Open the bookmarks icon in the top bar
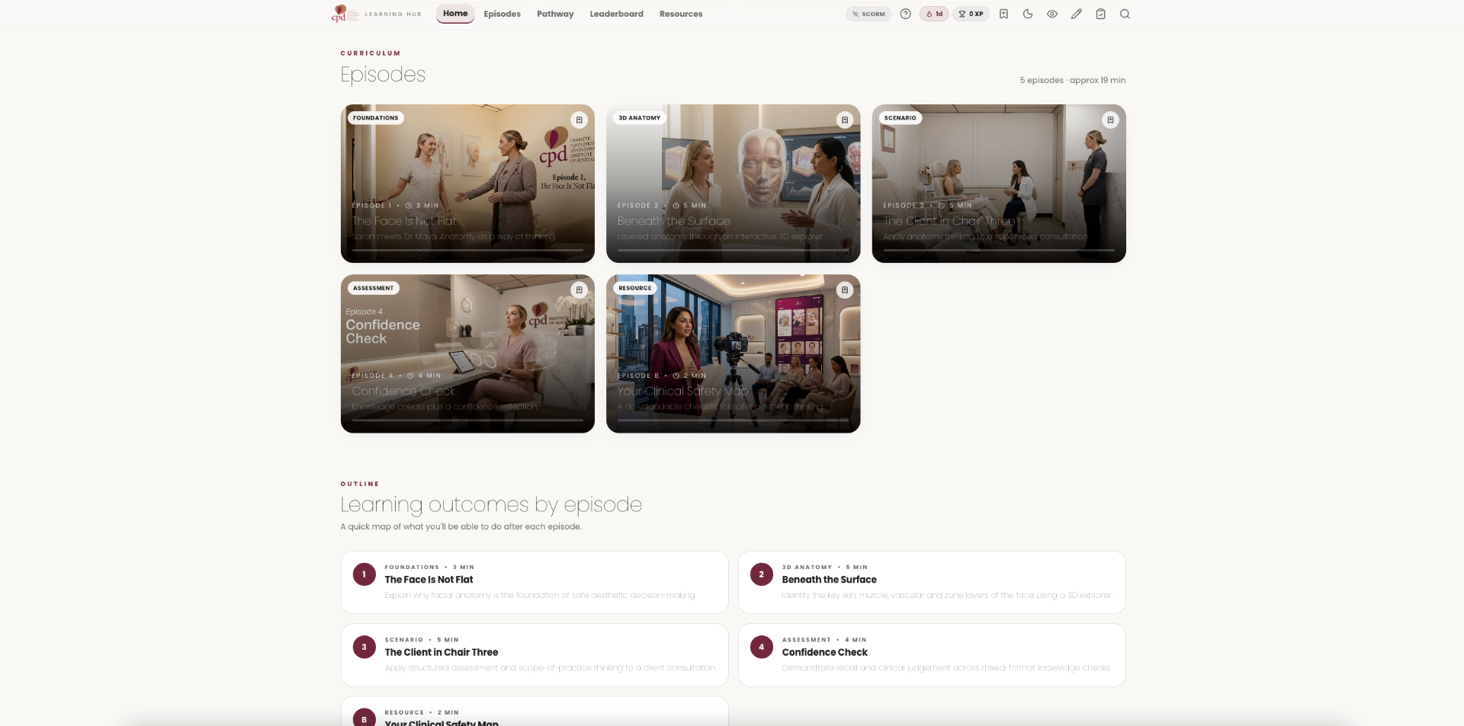This screenshot has width=1464, height=726. [1003, 14]
